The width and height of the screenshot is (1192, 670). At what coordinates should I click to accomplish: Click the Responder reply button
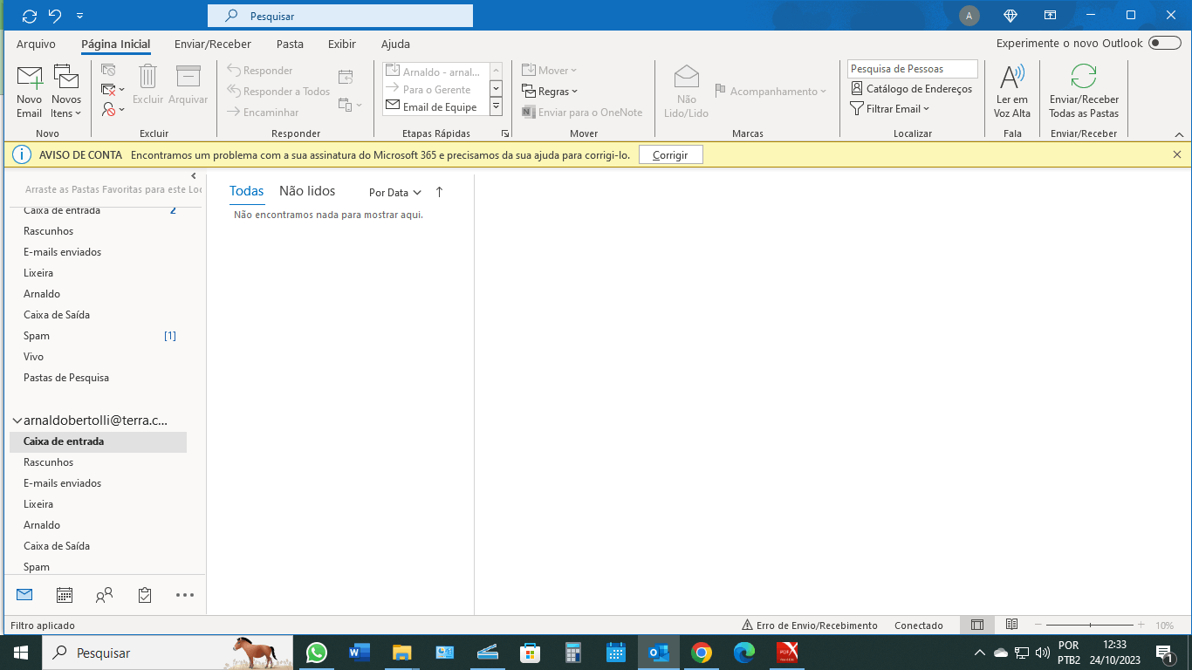[x=260, y=71]
